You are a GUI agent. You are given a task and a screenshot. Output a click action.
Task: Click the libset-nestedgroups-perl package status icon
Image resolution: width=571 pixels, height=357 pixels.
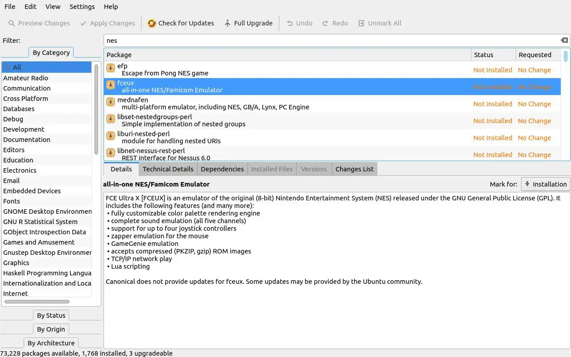pos(111,119)
